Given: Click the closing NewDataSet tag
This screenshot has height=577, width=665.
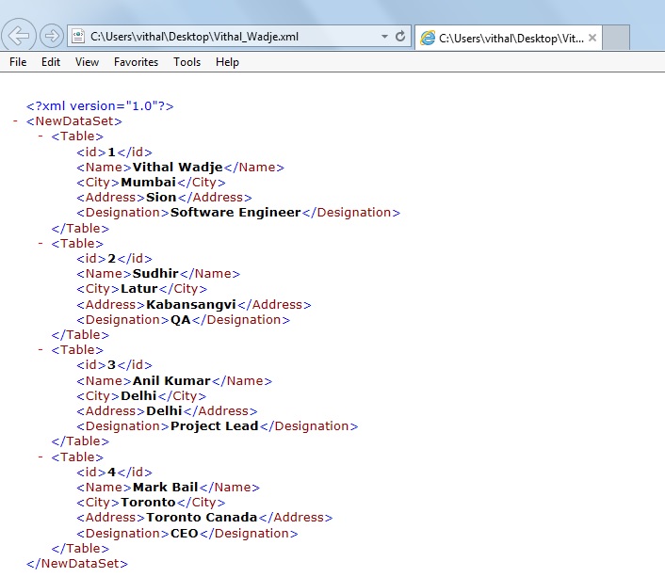Looking at the screenshot, I should click(x=76, y=564).
